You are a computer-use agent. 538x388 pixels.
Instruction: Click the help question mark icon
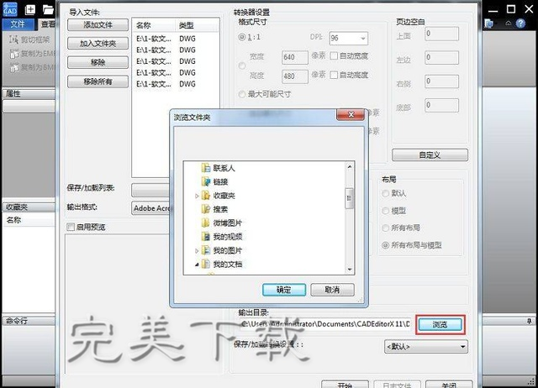[520, 24]
